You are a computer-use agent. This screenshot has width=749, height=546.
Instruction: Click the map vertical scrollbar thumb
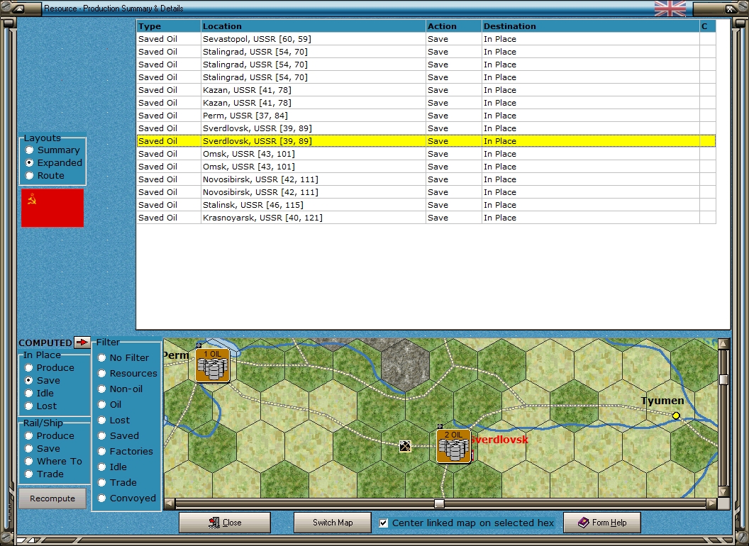[x=723, y=380]
